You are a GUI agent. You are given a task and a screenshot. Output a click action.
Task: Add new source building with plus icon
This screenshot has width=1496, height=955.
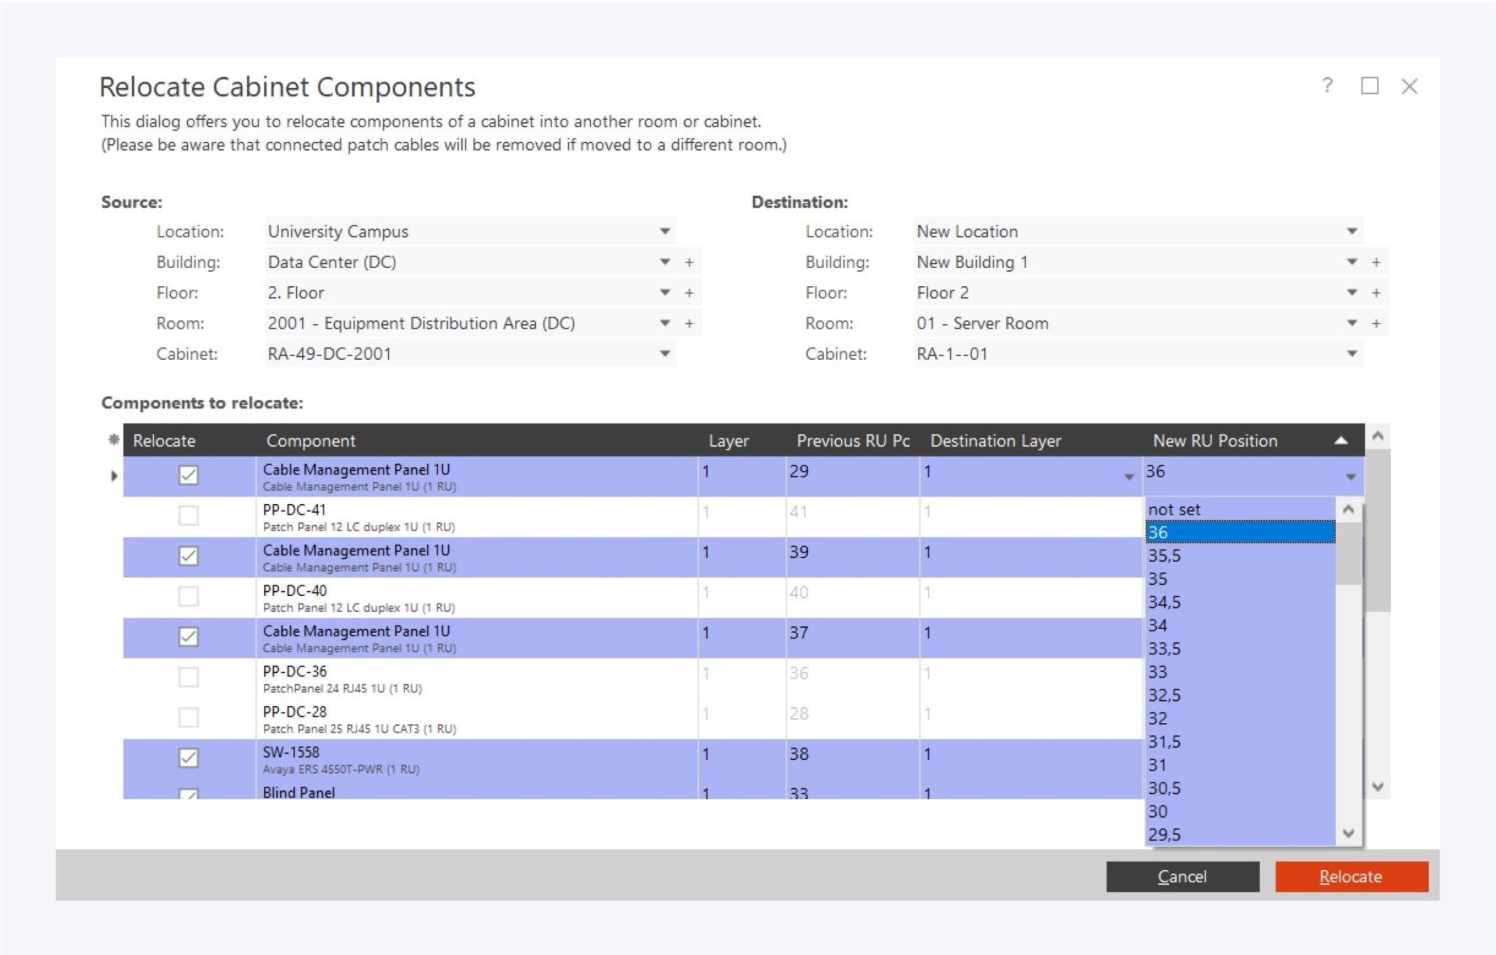coord(689,262)
